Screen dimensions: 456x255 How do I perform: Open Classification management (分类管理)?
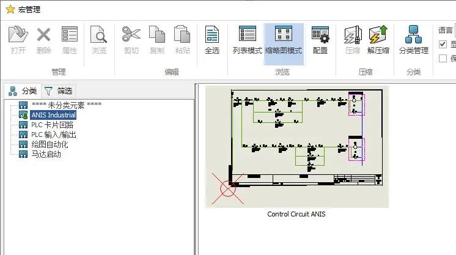(x=414, y=40)
